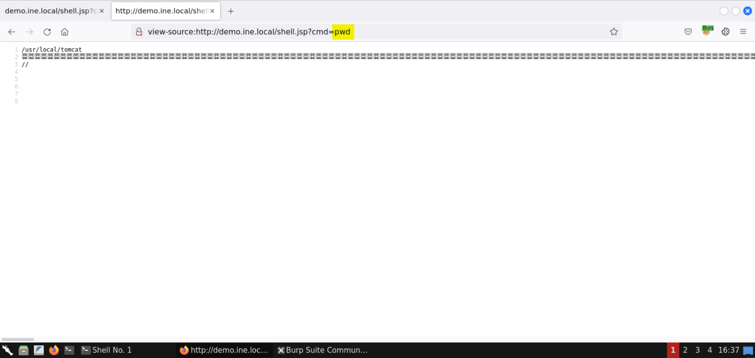Open the cookie extension icon
Viewport: 755px width, 358px height.
(x=726, y=32)
